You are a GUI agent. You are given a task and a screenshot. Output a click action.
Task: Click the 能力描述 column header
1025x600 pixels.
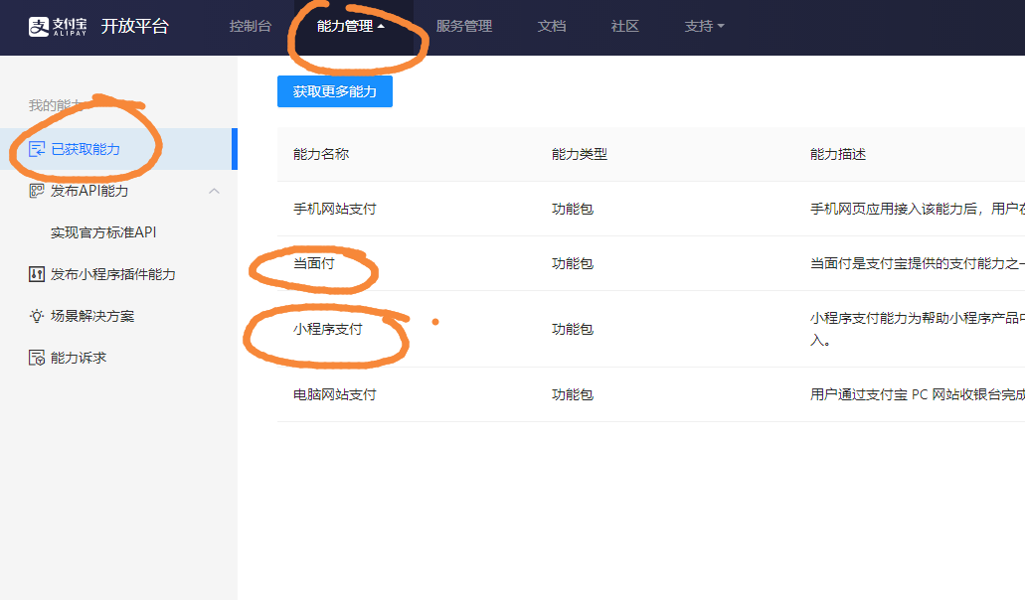838,154
